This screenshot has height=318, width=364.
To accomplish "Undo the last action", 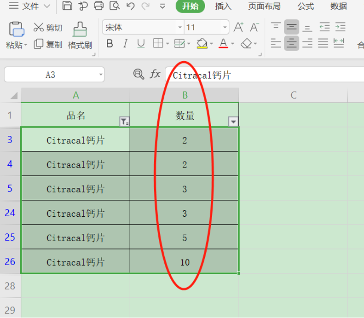I will (x=130, y=6).
